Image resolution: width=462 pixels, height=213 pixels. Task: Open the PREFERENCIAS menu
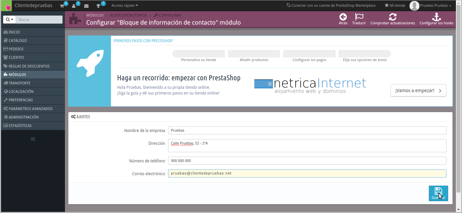pyautogui.click(x=33, y=100)
